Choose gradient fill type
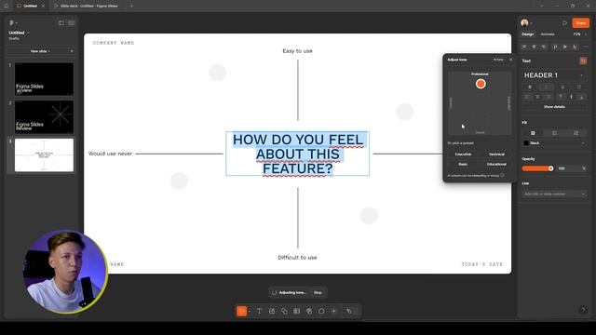The height and width of the screenshot is (335, 596). [555, 133]
